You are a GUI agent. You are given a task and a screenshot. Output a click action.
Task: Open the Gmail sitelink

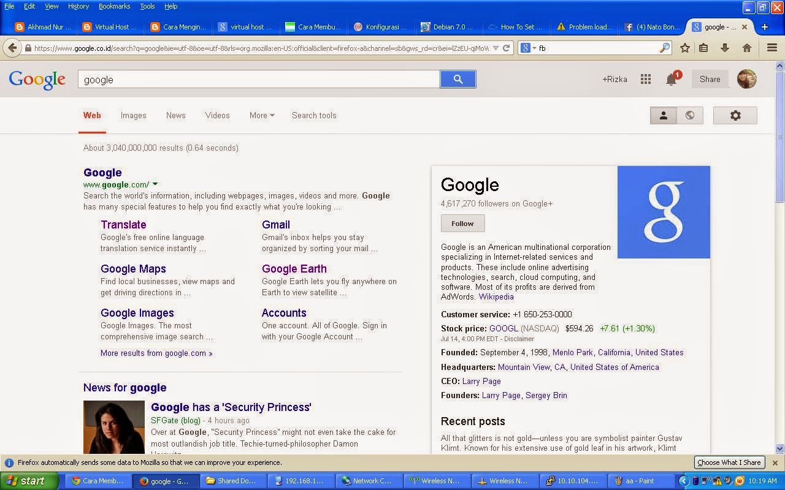pos(276,225)
